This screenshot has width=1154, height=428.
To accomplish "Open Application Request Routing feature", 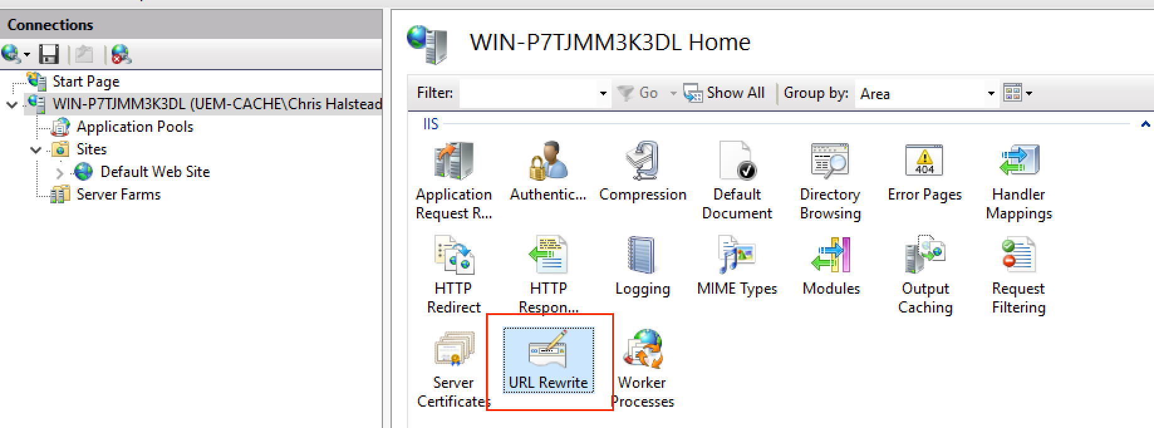I will click(453, 181).
